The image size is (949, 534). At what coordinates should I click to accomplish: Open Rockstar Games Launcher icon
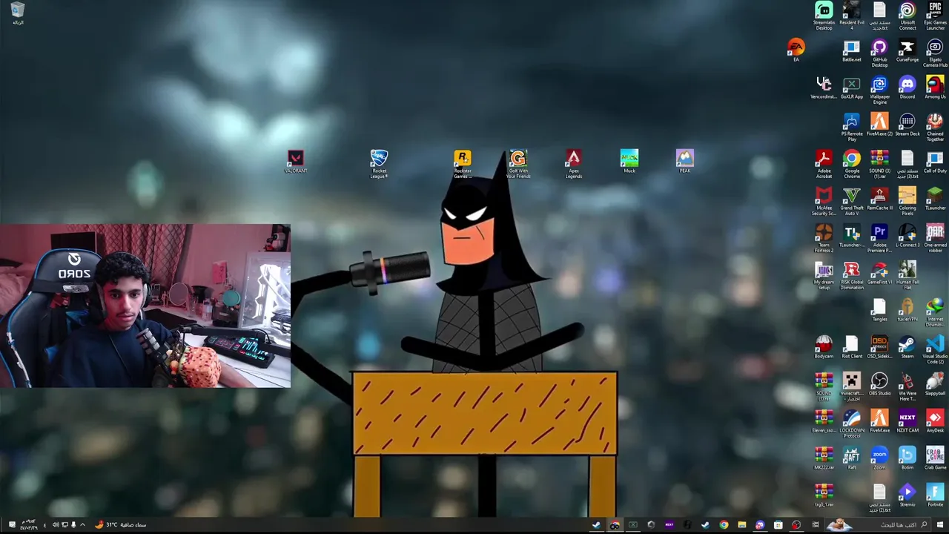tap(463, 164)
